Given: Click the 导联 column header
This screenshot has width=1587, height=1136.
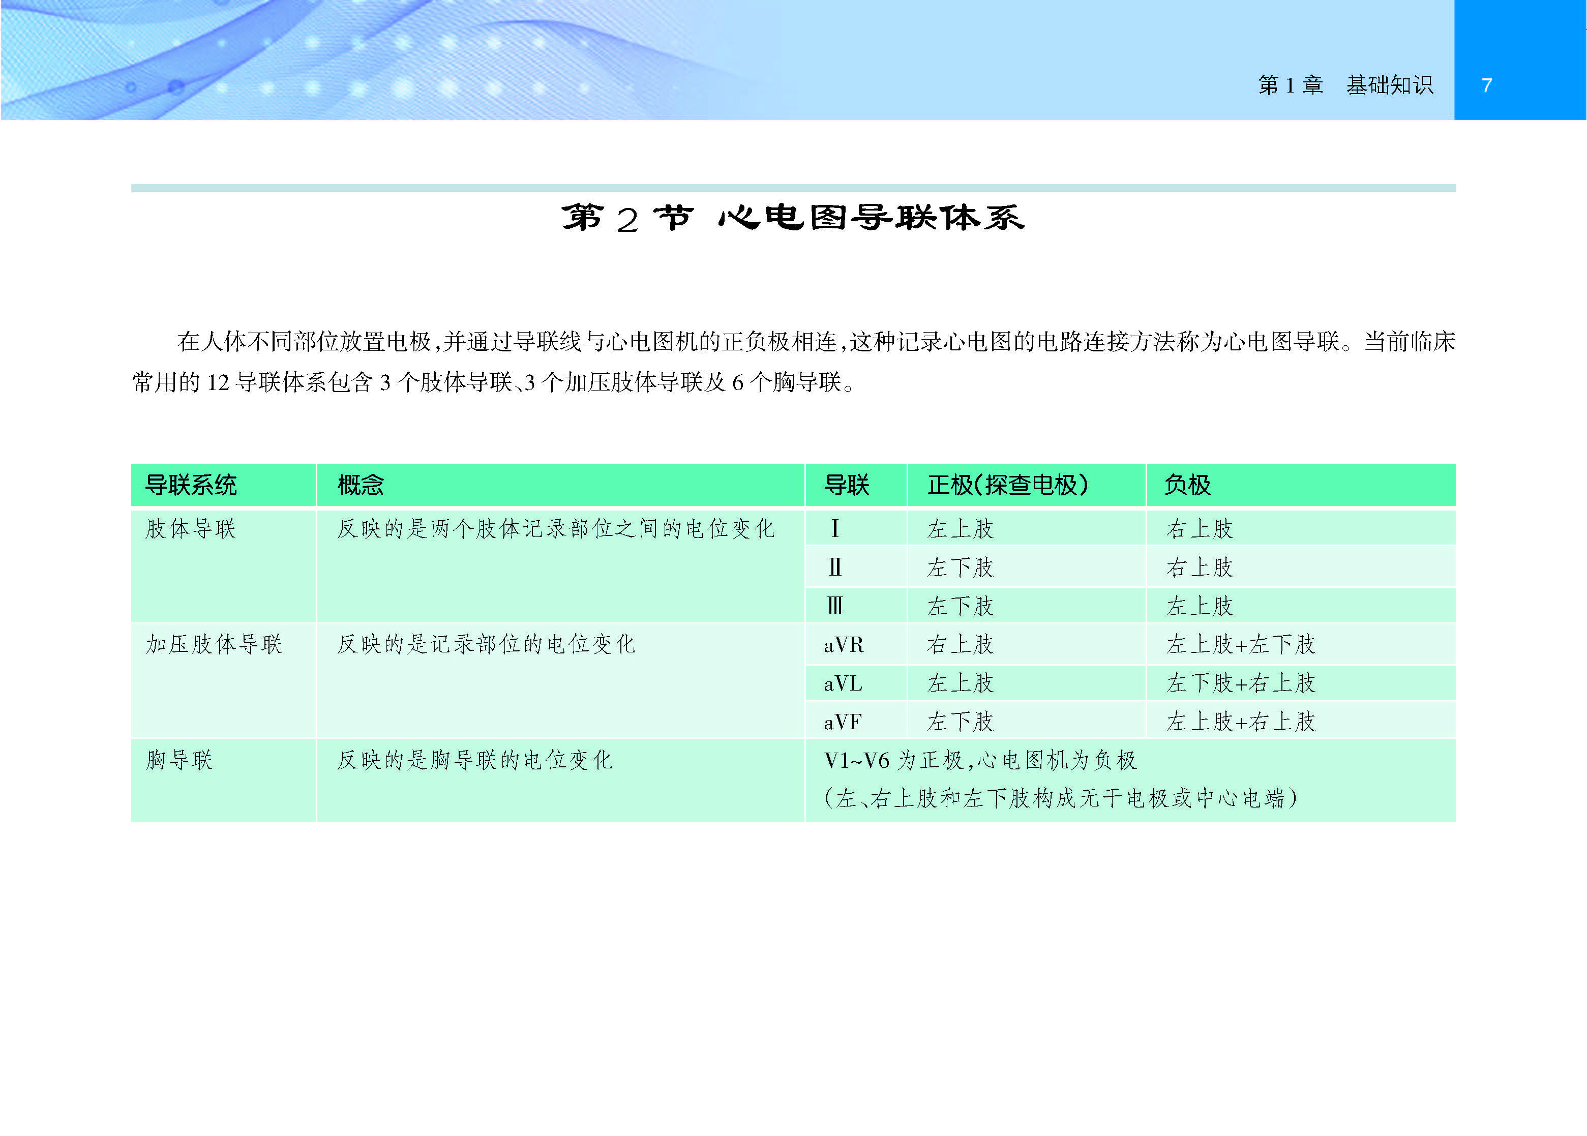Looking at the screenshot, I should 846,485.
